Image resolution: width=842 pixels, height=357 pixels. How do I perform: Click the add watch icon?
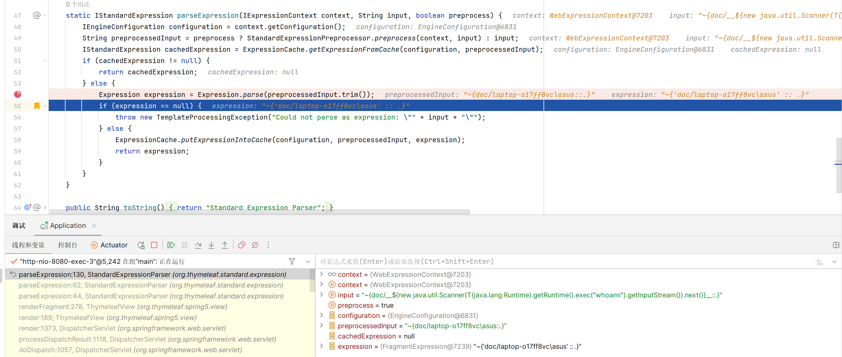(x=819, y=262)
